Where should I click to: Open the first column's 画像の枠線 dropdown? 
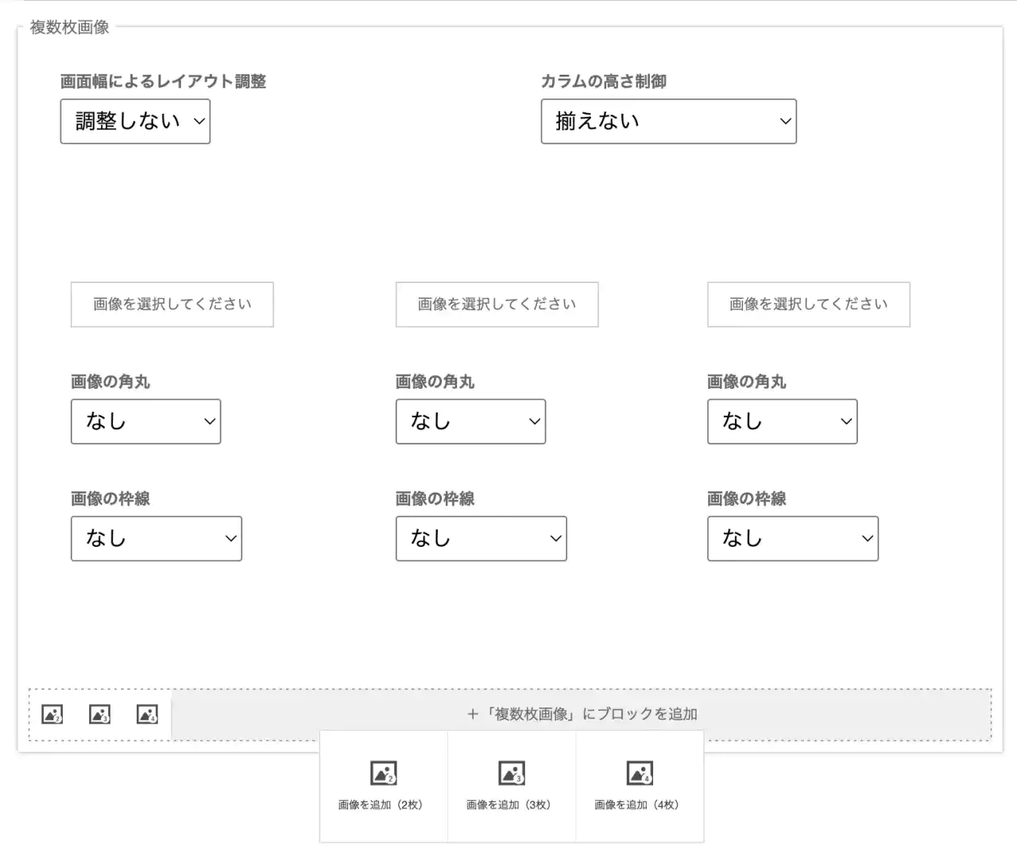click(x=156, y=538)
